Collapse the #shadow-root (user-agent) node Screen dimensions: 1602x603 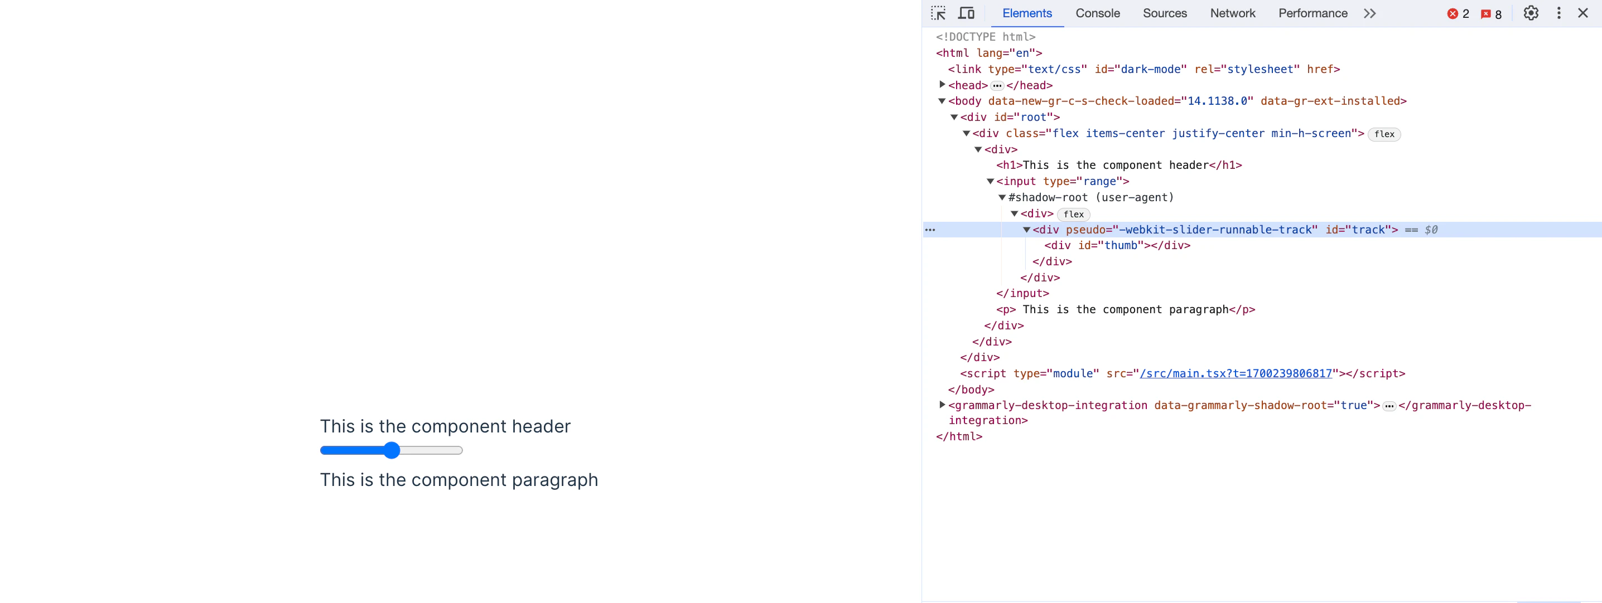1002,197
